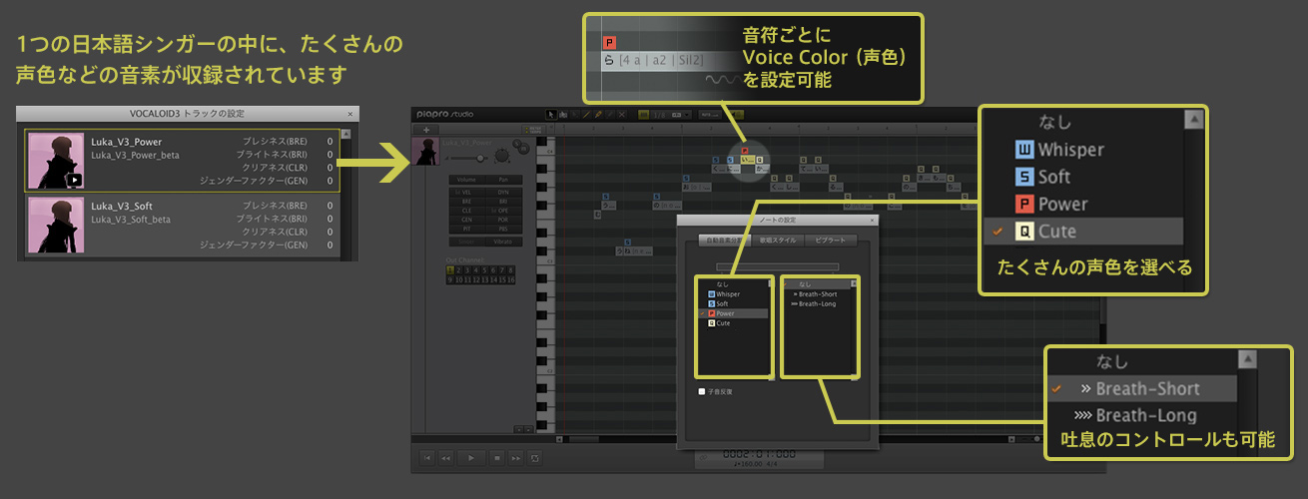Click the track pan knob
The width and height of the screenshot is (1308, 499).
[502, 157]
